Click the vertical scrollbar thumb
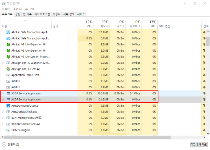Screen dimensions: 210x150 tap(208, 41)
